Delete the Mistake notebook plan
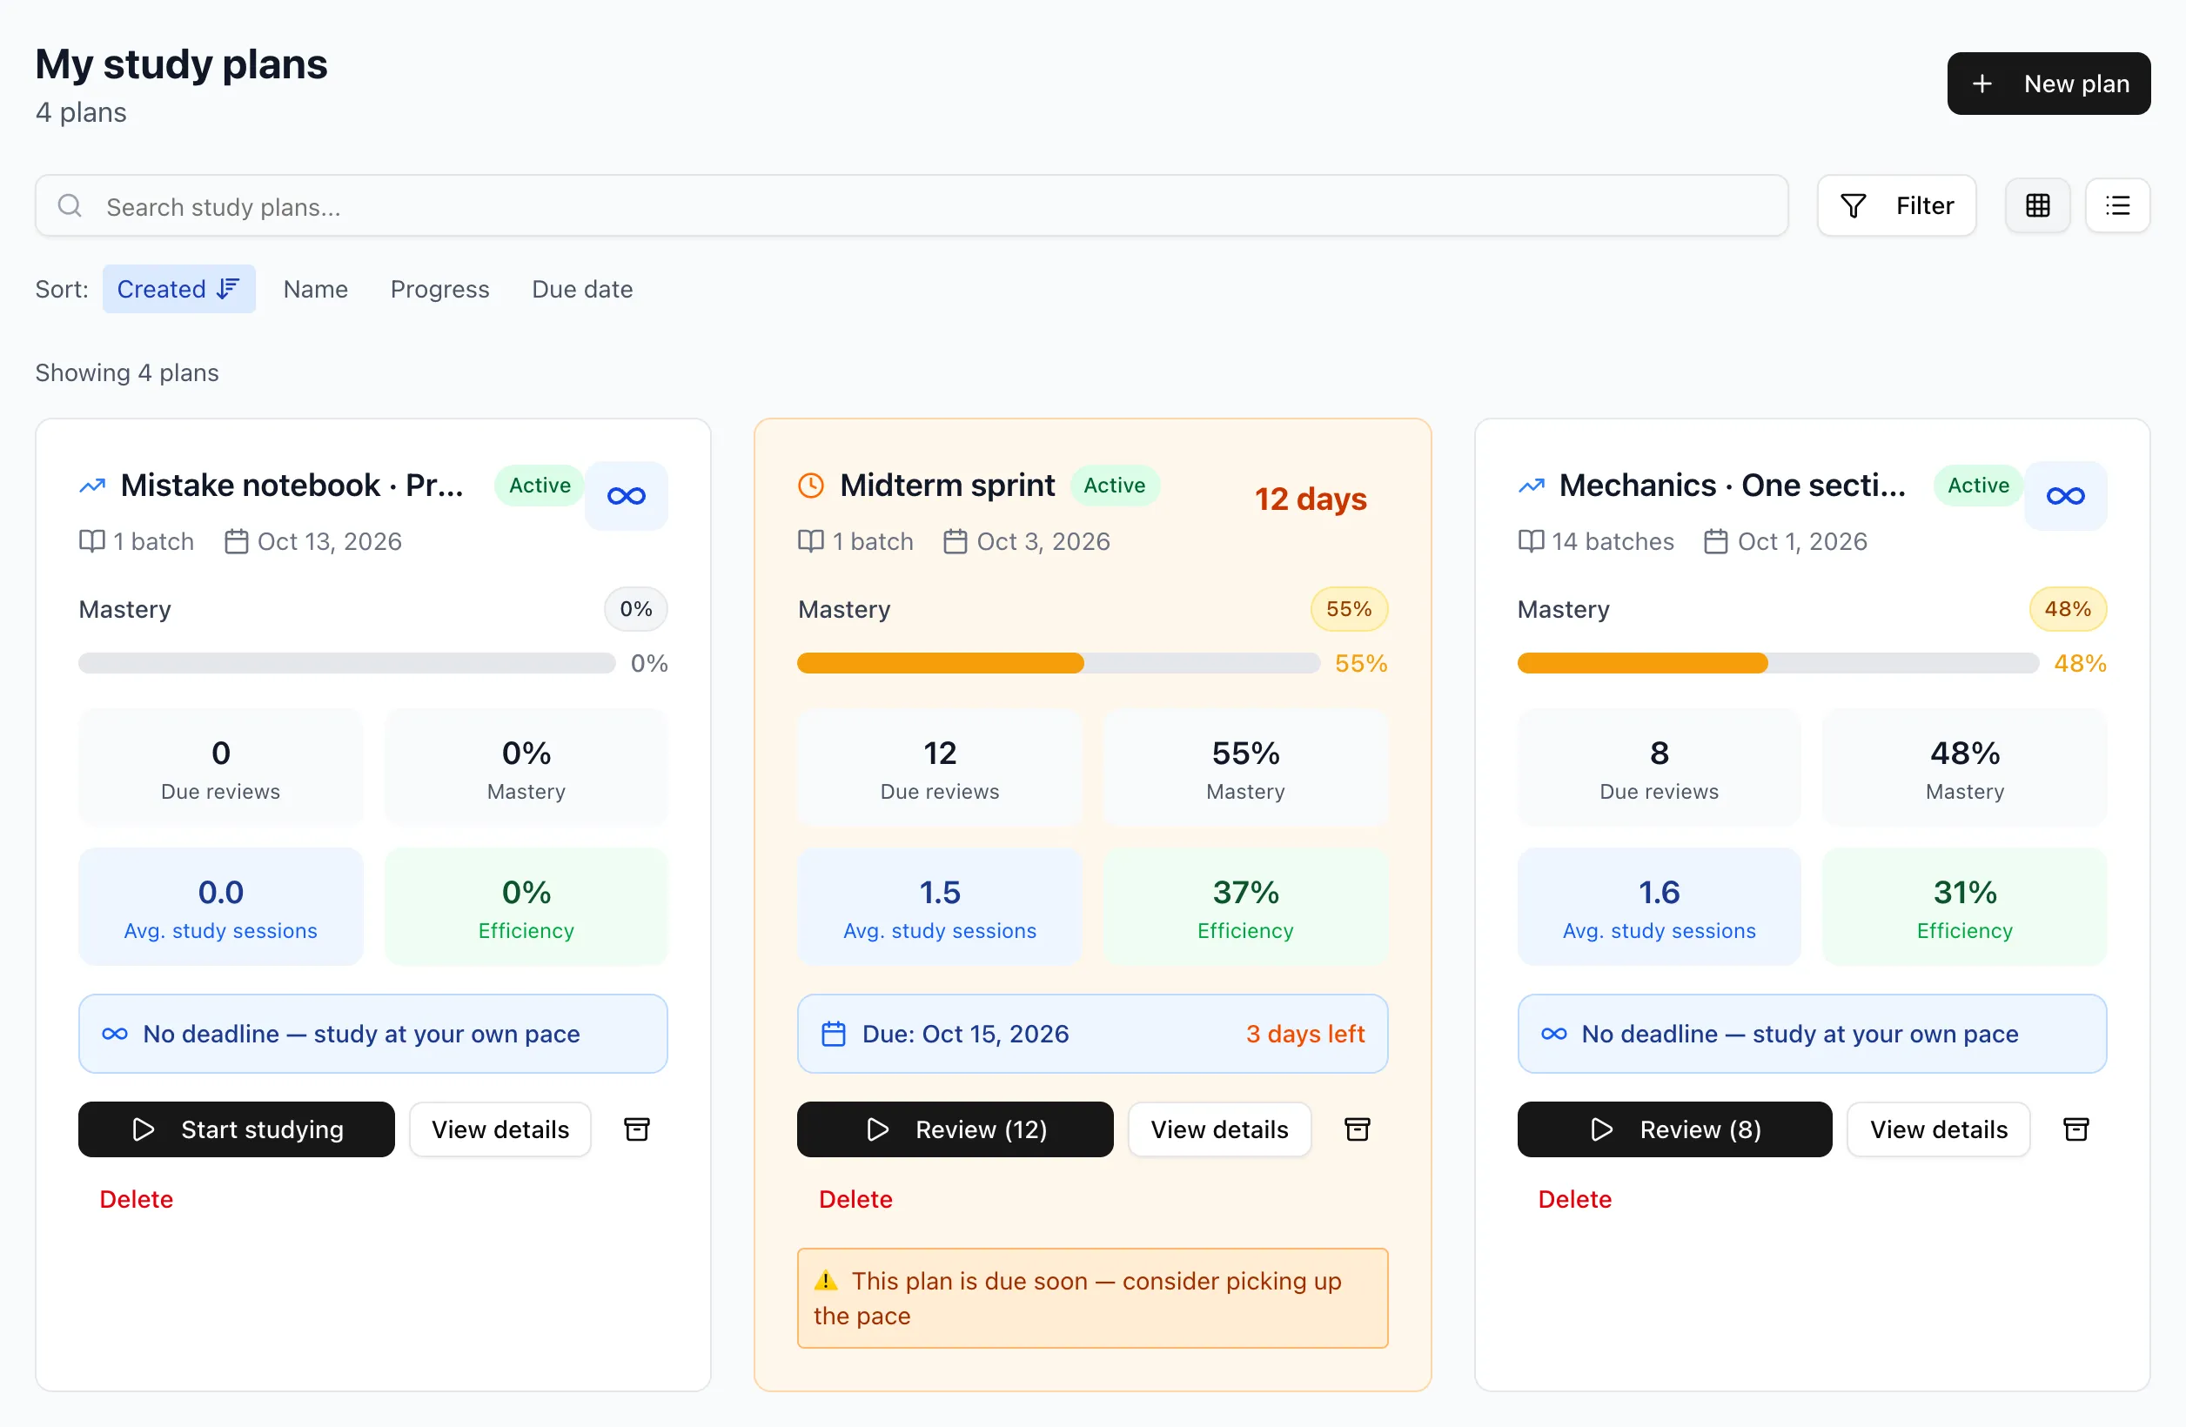 coord(136,1199)
